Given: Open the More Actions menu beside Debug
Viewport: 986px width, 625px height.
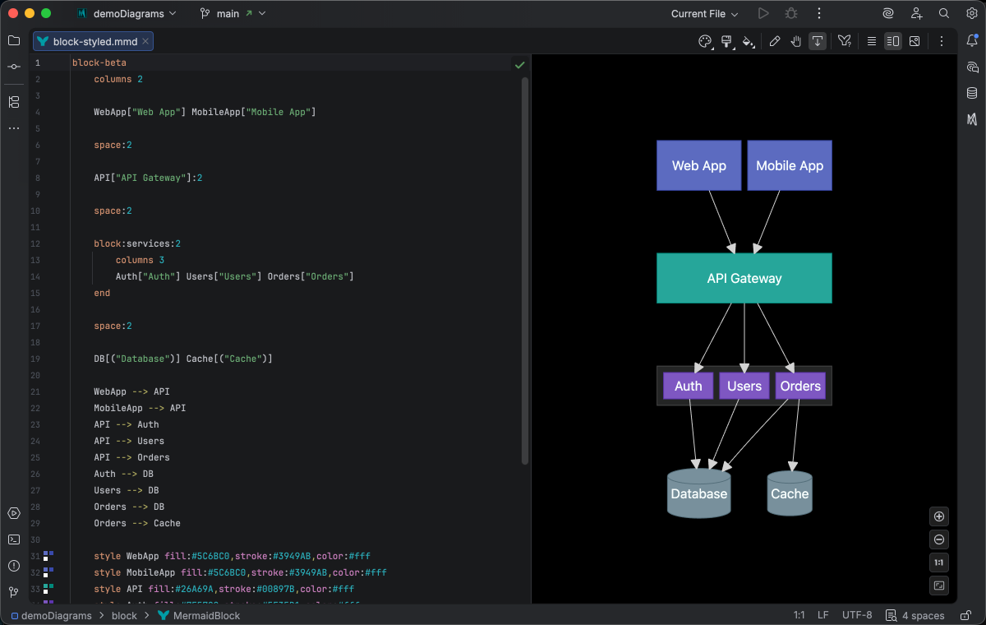Looking at the screenshot, I should (x=818, y=13).
